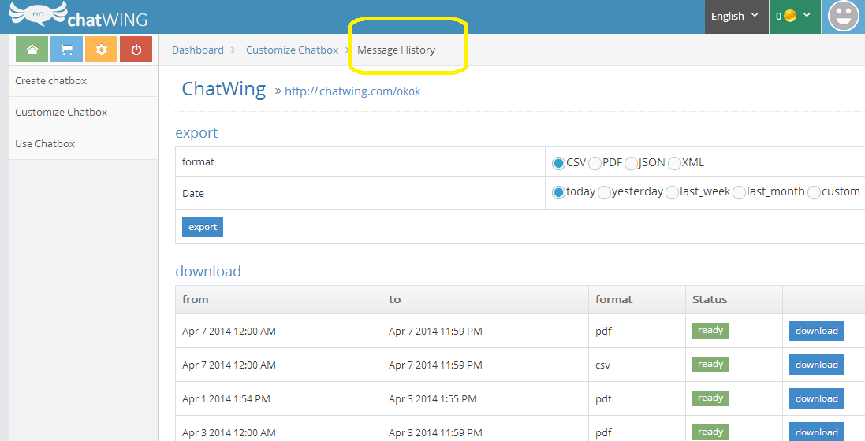This screenshot has height=441, width=865.
Task: Go to Dashboard breadcrumb
Action: coord(198,50)
